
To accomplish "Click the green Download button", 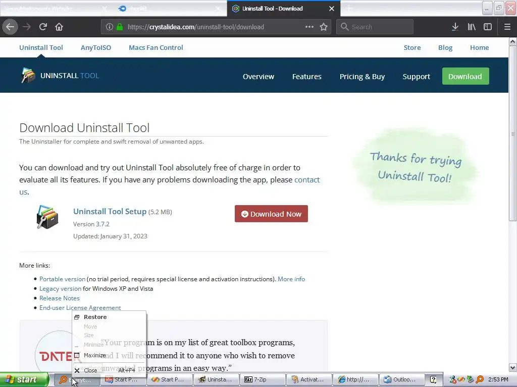I will point(465,77).
